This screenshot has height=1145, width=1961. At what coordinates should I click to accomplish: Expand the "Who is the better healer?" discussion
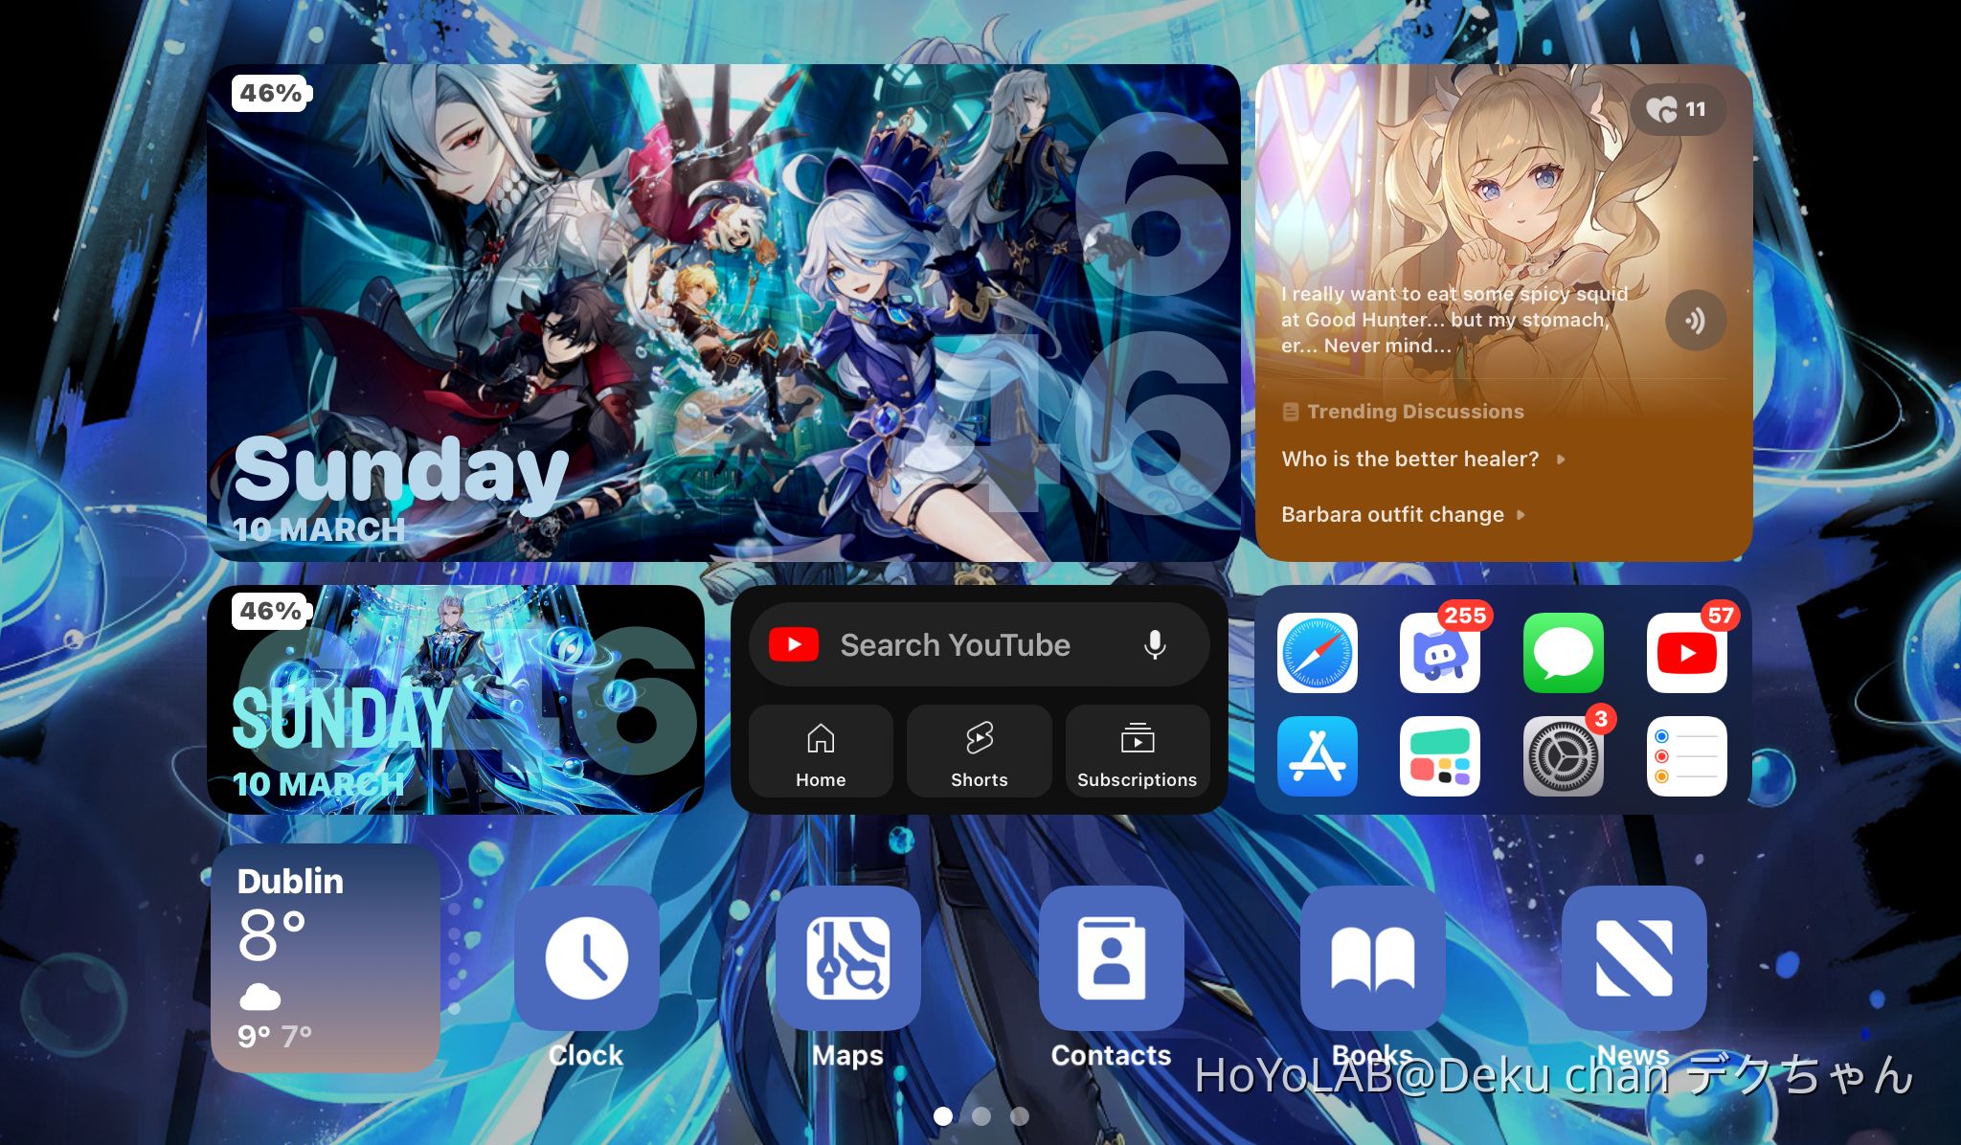1411,459
